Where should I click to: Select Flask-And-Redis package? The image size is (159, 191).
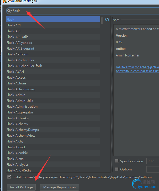click(x=53, y=170)
